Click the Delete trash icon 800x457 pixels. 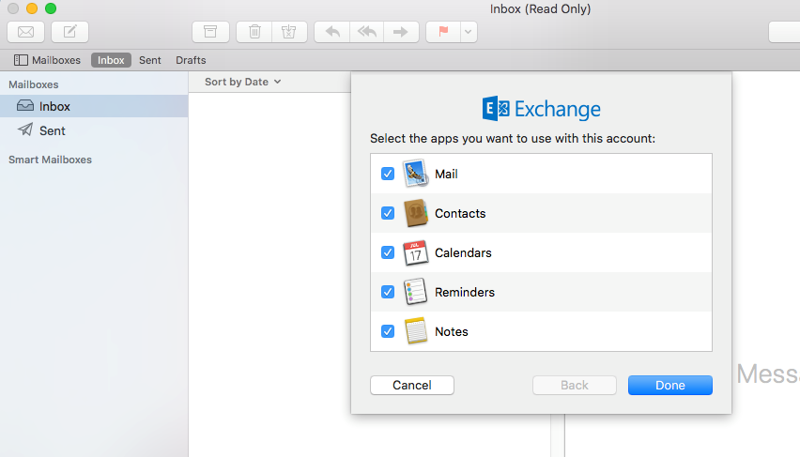pos(254,31)
